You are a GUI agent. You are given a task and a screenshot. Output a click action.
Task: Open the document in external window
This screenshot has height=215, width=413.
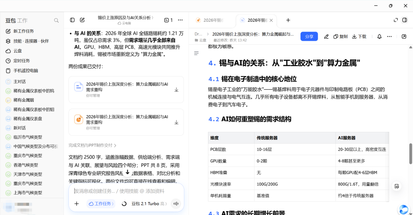[x=404, y=37]
